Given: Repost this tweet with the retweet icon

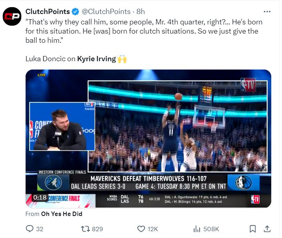Looking at the screenshot, I should 85,229.
